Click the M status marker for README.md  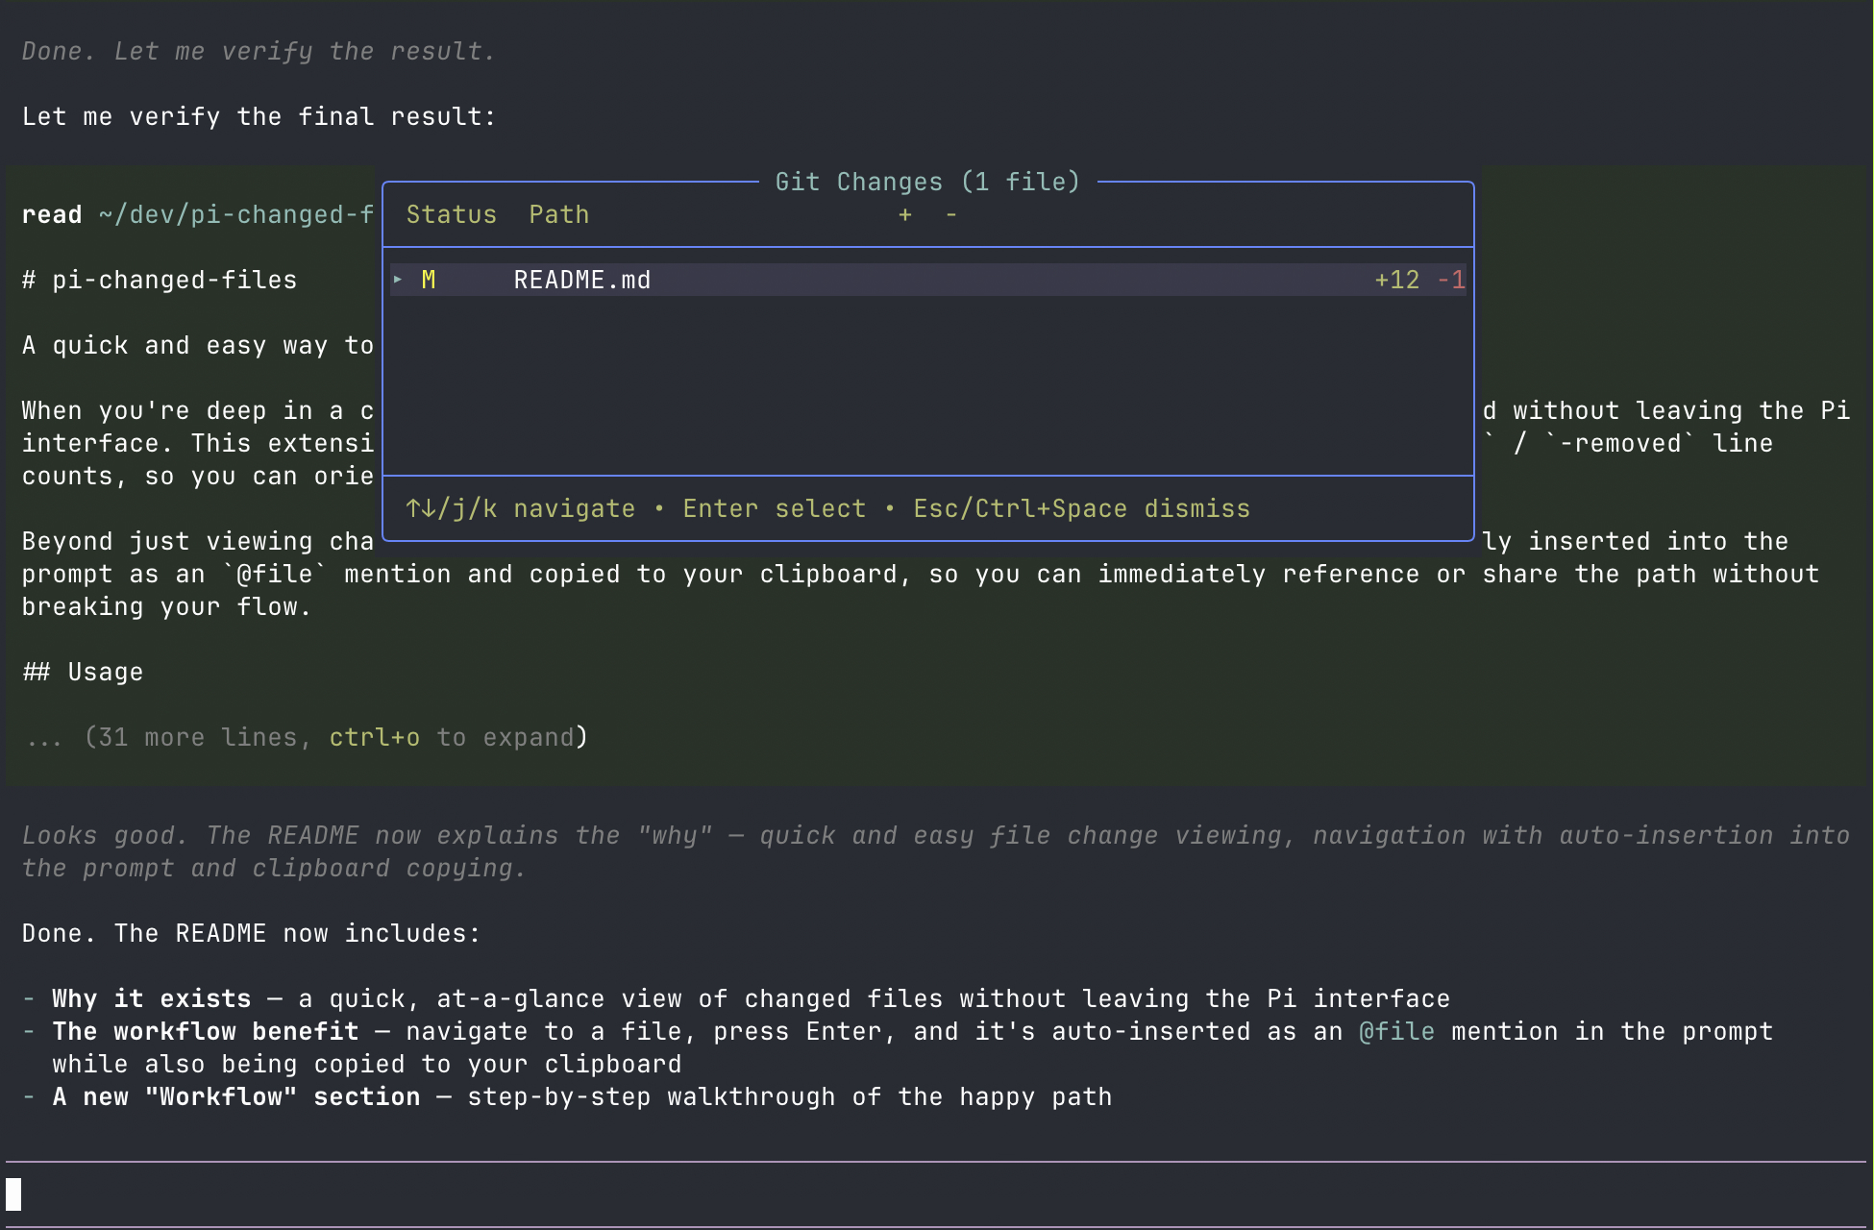pos(429,280)
